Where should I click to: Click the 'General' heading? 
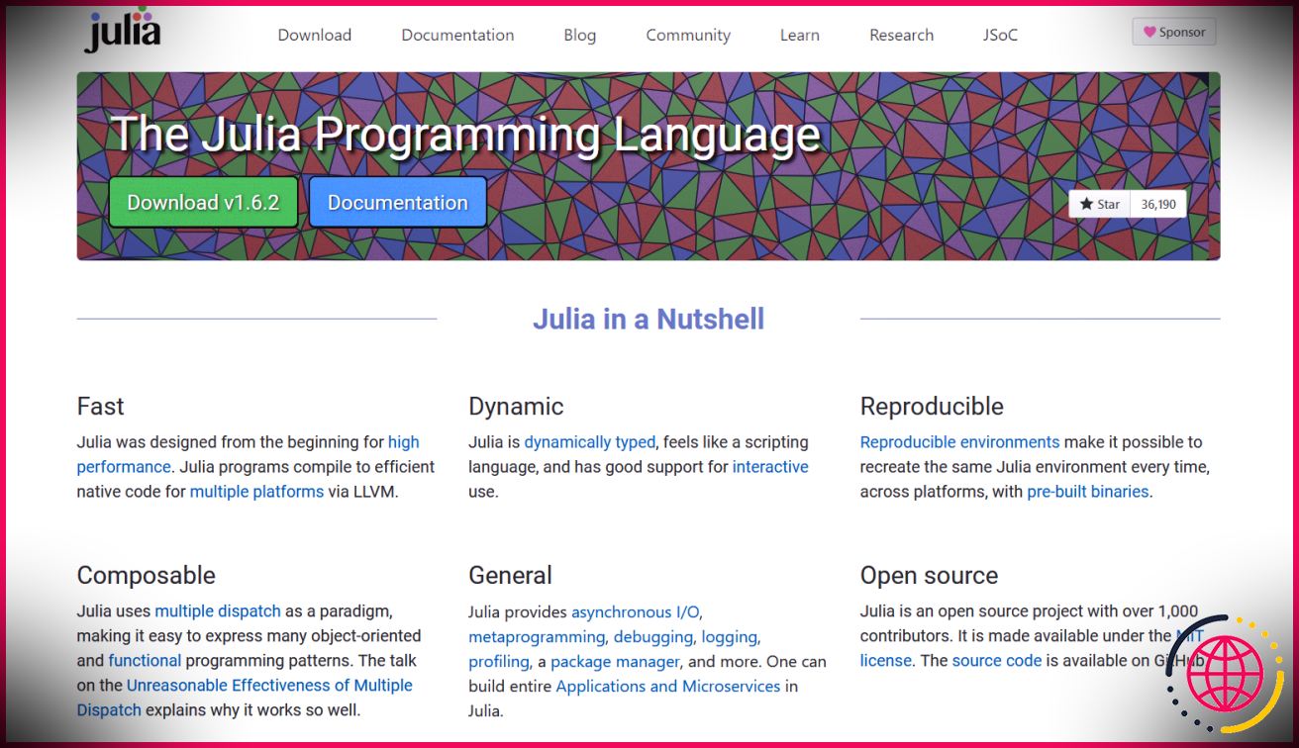tap(511, 576)
